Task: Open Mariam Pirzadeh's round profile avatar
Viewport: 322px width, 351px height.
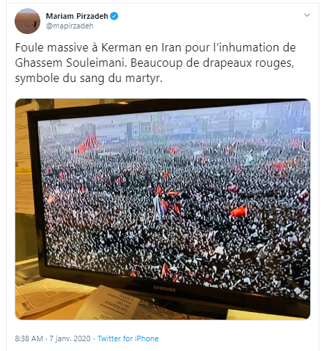Action: pos(27,21)
